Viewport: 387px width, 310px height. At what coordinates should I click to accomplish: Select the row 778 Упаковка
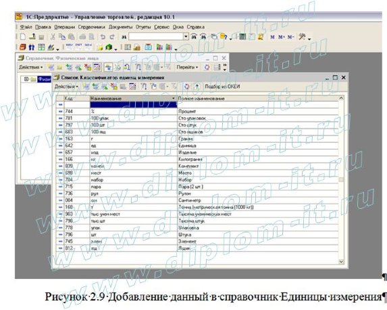(197, 228)
